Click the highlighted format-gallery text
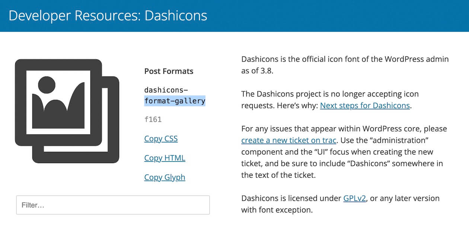This screenshot has width=469, height=244. [x=175, y=101]
